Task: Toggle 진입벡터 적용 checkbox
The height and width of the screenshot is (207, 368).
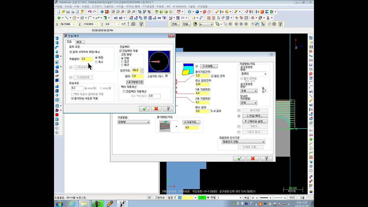Action: (121, 51)
